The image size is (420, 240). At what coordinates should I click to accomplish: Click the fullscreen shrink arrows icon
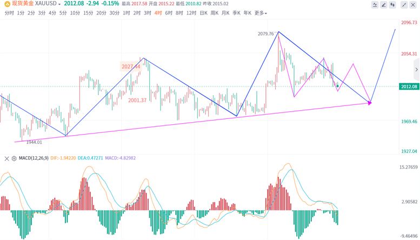pyautogui.click(x=404, y=5)
